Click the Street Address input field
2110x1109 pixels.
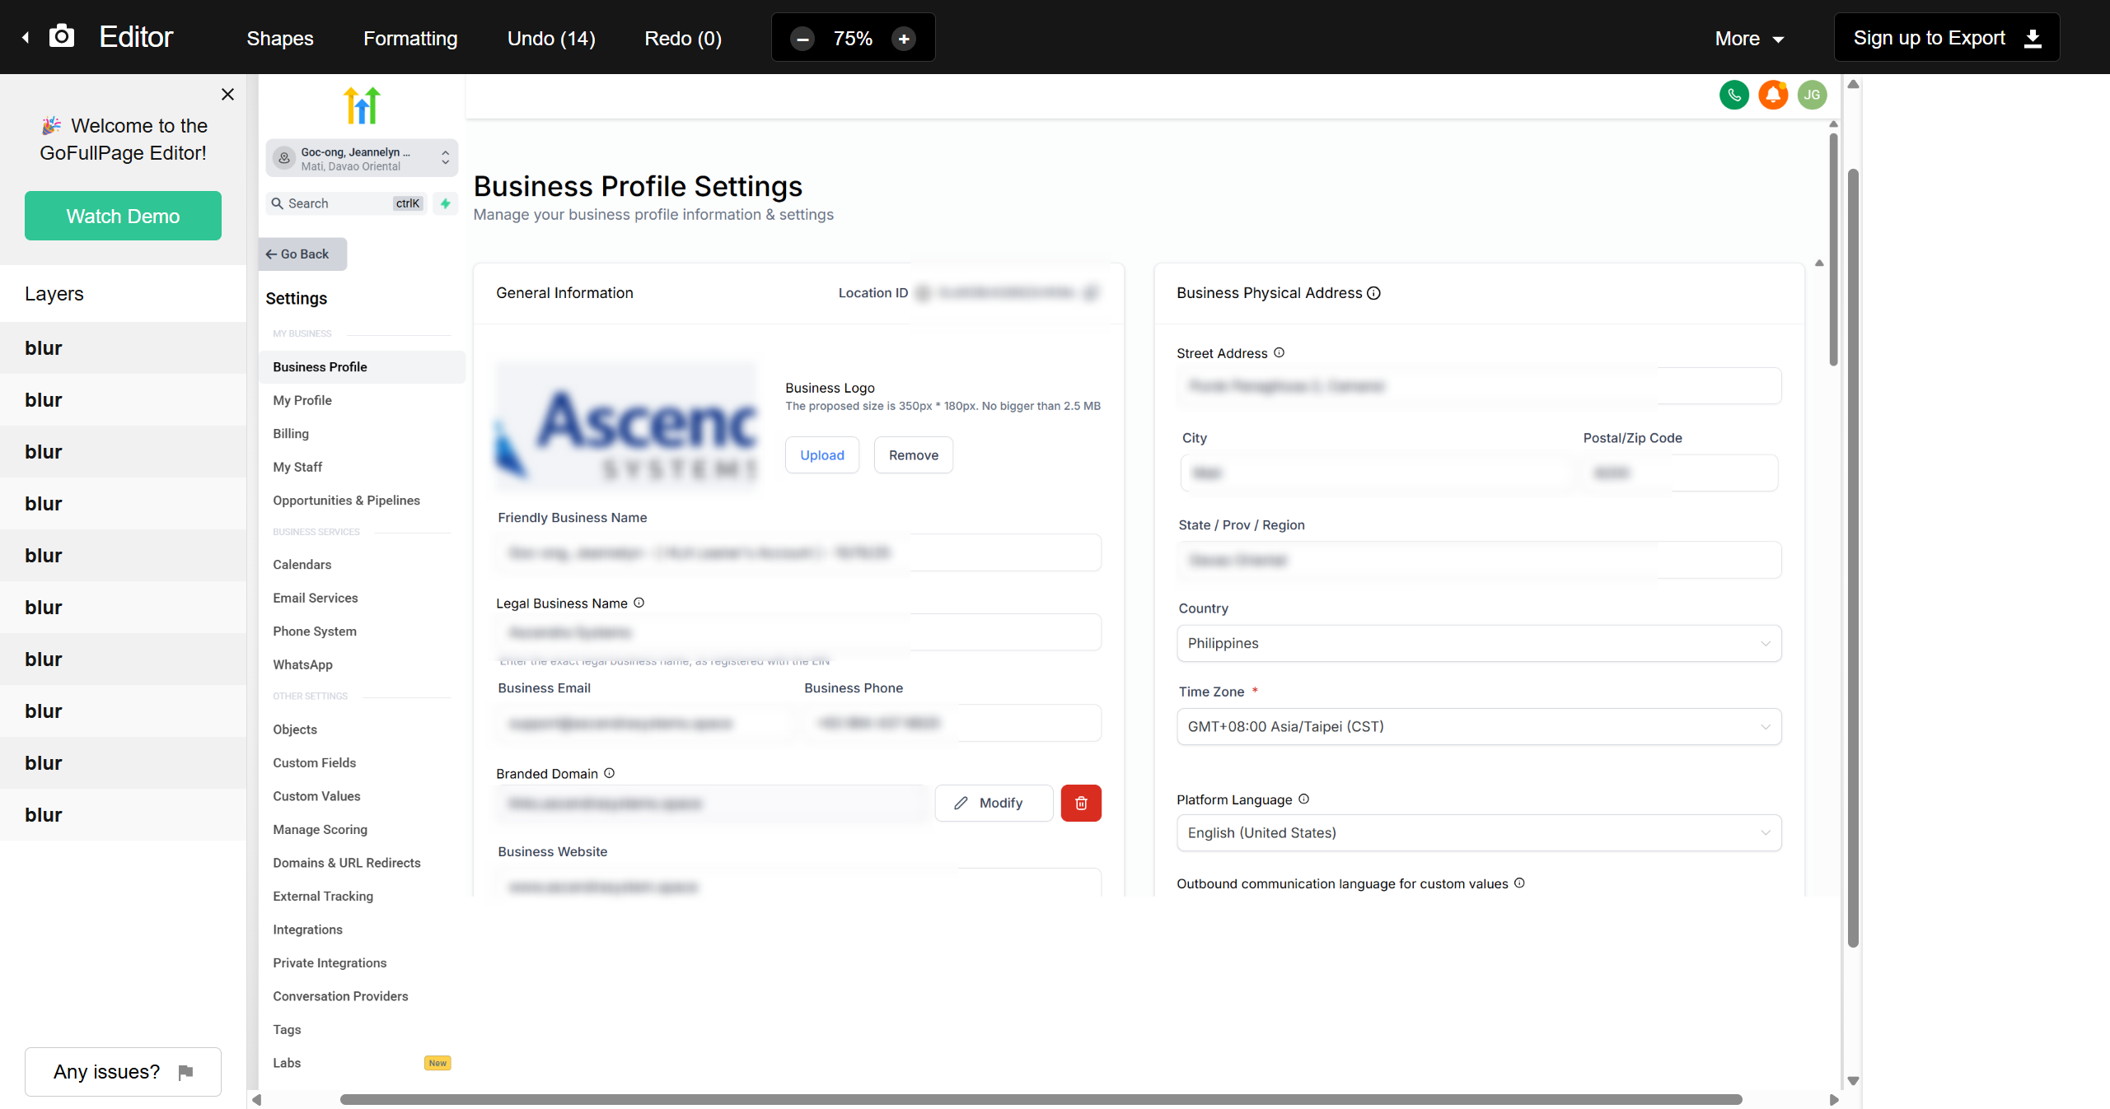coord(1479,386)
